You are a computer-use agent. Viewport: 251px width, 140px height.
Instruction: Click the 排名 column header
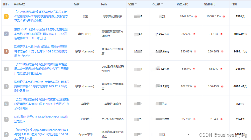6,4
